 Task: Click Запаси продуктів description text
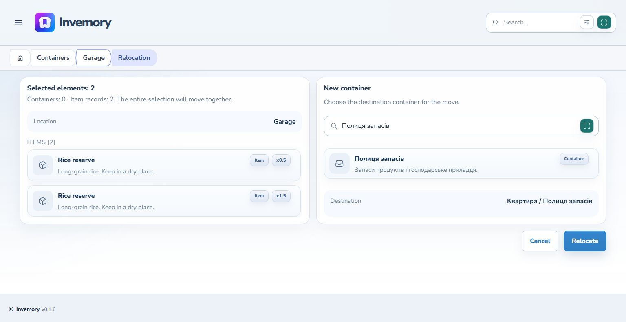416,170
